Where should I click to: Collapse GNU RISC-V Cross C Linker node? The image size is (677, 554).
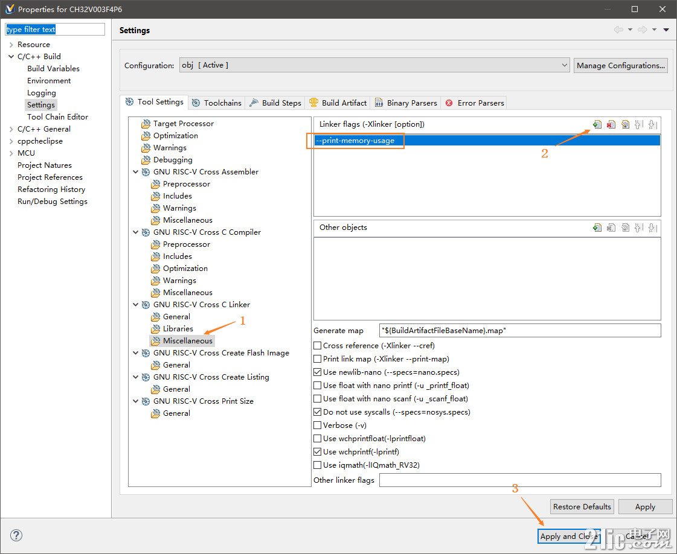[135, 305]
